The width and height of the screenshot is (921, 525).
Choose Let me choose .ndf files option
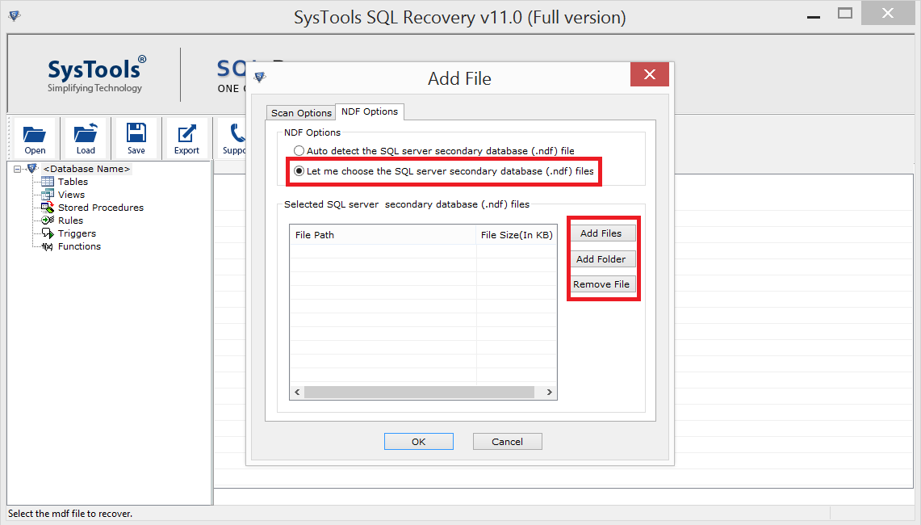pos(444,172)
